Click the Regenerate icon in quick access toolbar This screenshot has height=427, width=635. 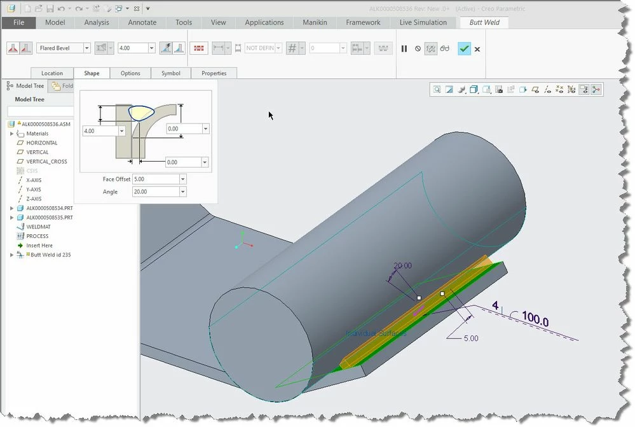point(96,8)
